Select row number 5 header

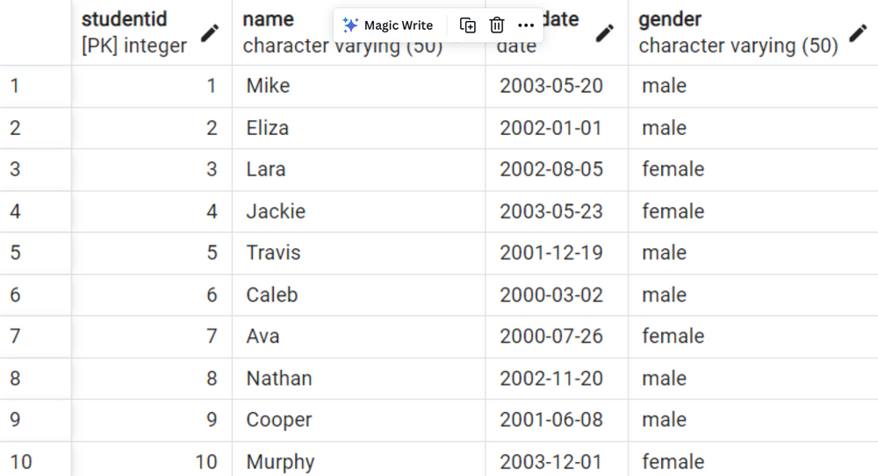coord(35,253)
